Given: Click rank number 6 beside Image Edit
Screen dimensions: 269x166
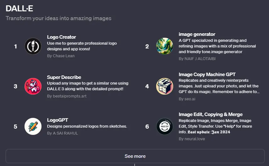Looking at the screenshot, I should (x=147, y=127).
